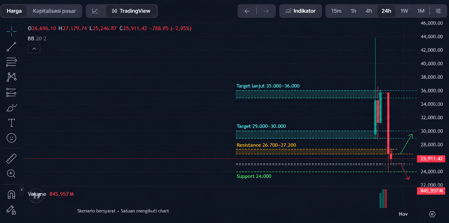The width and height of the screenshot is (449, 223).
Task: Select the ruler measure tool
Action: coord(11,159)
